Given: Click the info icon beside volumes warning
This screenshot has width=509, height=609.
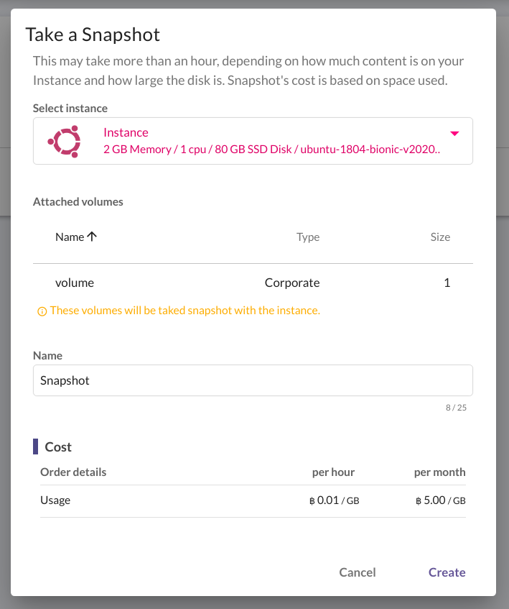Looking at the screenshot, I should point(42,311).
